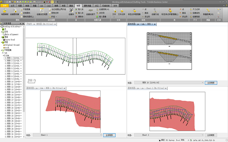The width and height of the screenshot is (228, 142).
Task: Select the 尺寸式样 dimension style tool
Action: click(x=195, y=9)
